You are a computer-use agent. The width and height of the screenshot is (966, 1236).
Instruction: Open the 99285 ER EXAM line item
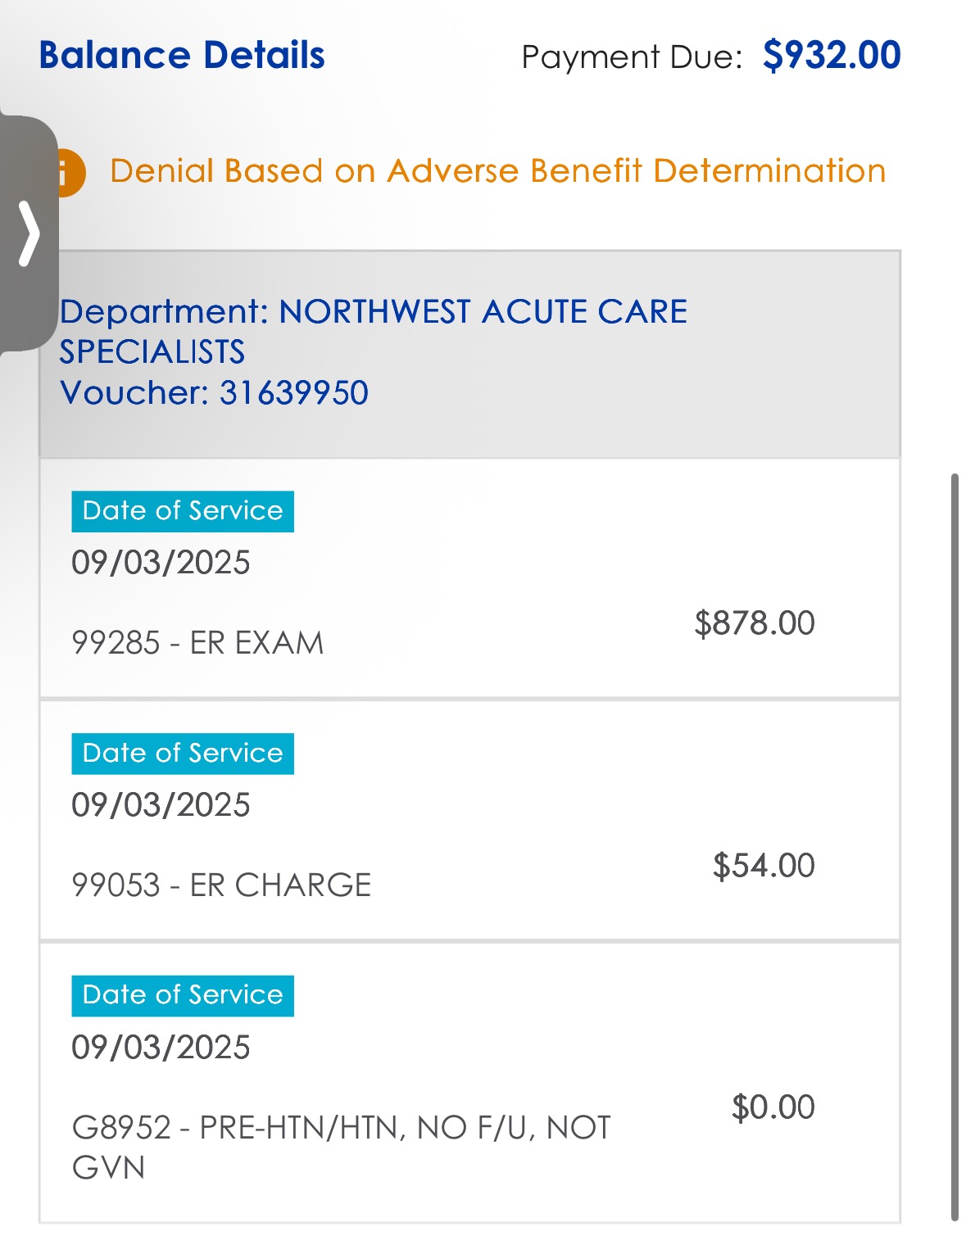197,643
